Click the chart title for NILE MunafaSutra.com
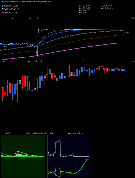The width and height of the screenshot is (135, 178). (x=26, y=2)
